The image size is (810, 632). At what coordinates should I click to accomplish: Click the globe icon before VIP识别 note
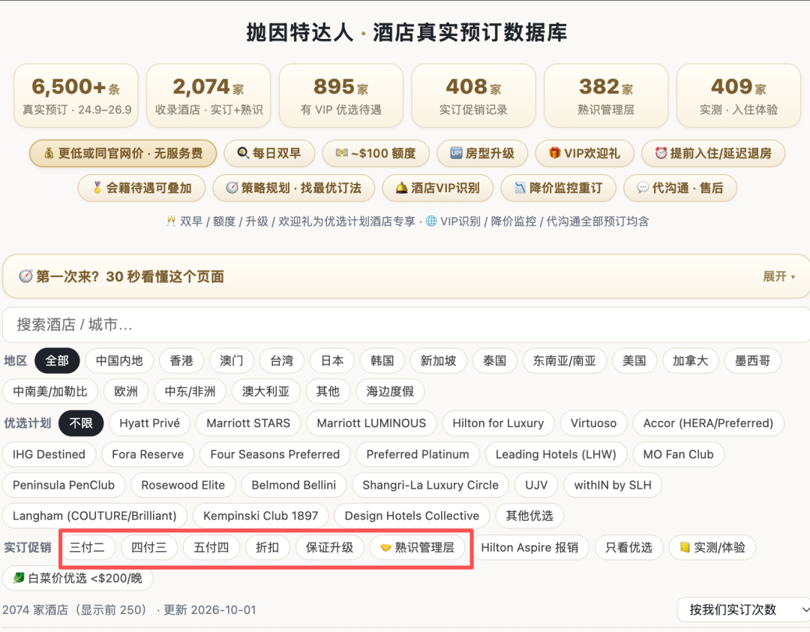[x=430, y=221]
